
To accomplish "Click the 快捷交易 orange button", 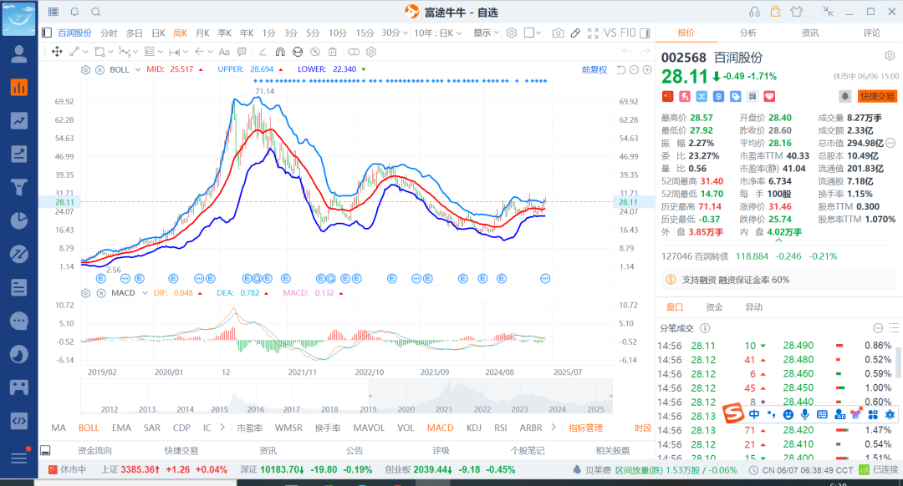I will point(877,96).
